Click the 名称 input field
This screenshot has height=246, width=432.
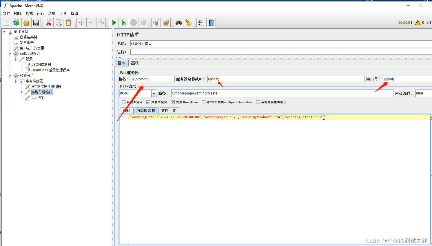click(x=281, y=43)
